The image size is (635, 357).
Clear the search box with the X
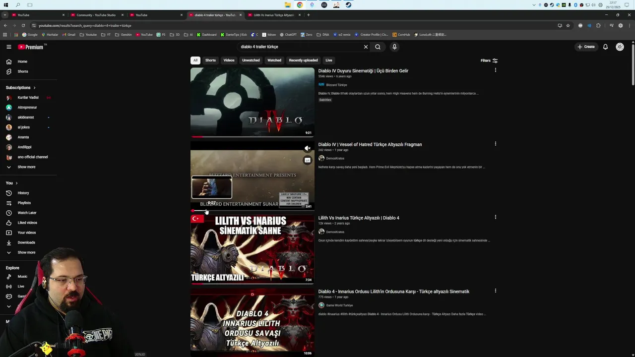pos(366,47)
